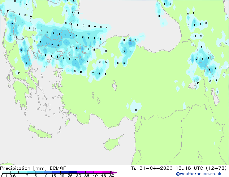229x177 pixels.
Task: Click the '20' legend scale label
Action: tap(62, 176)
